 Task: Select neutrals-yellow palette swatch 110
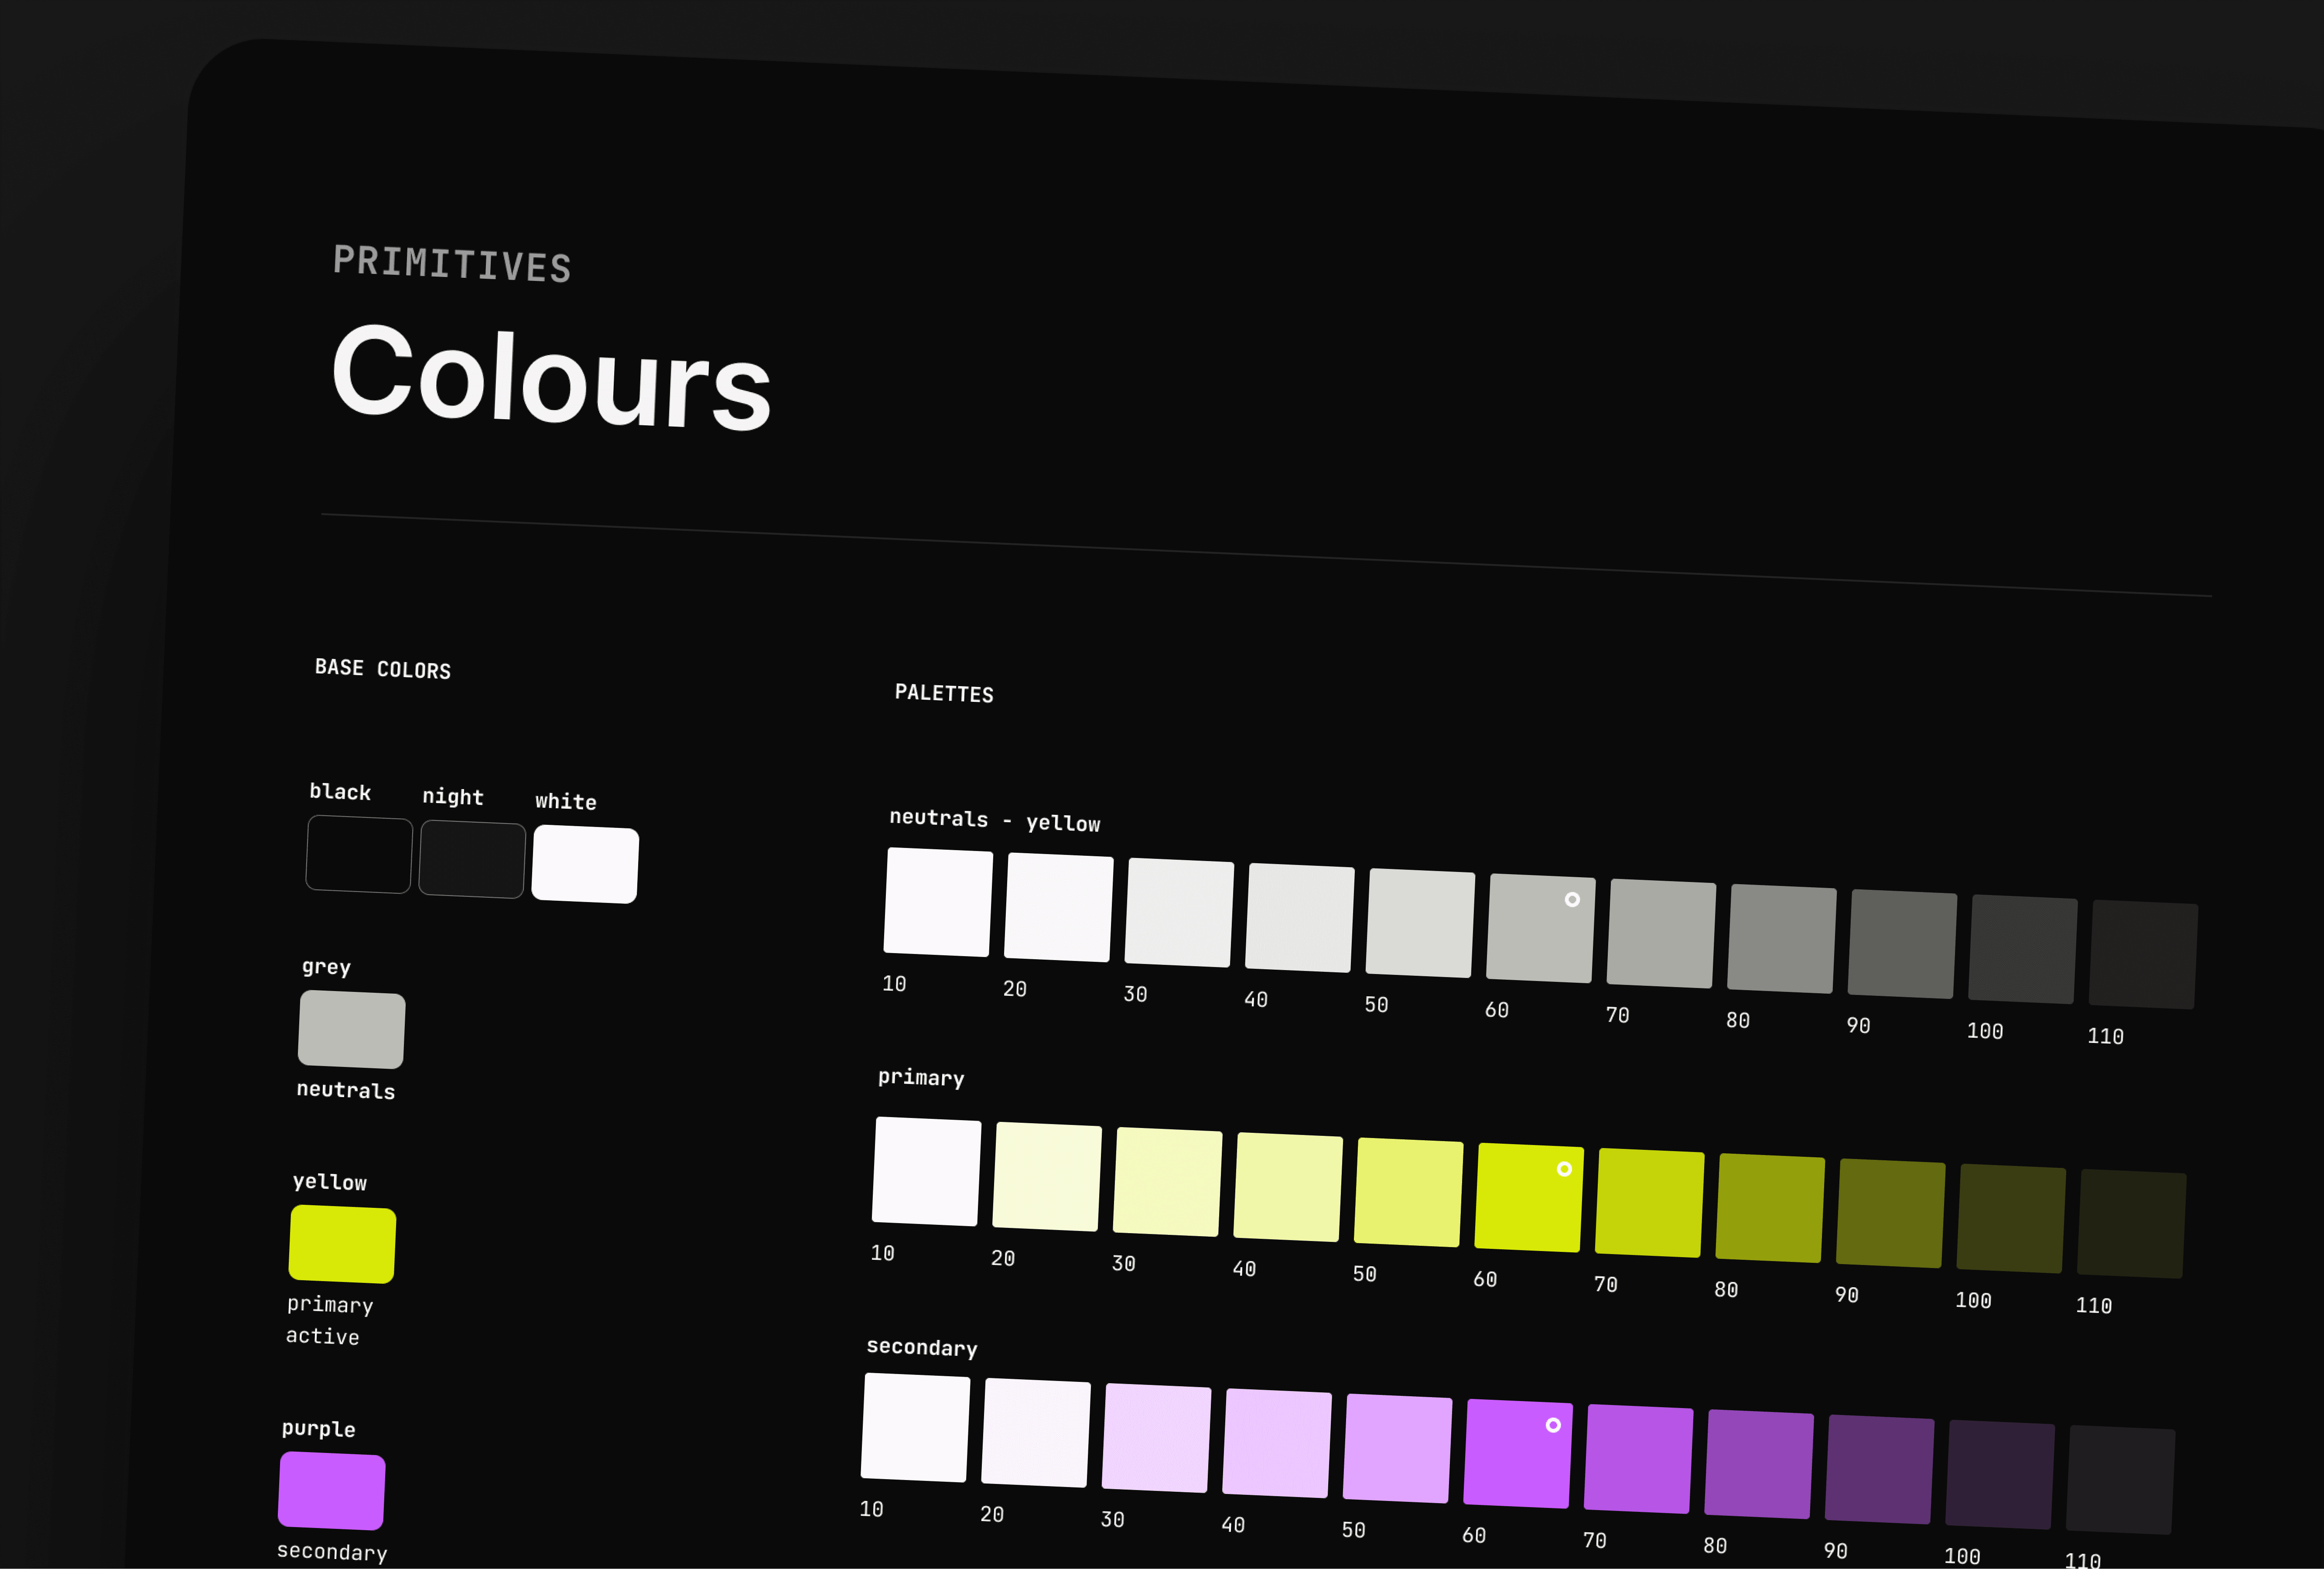point(2143,955)
